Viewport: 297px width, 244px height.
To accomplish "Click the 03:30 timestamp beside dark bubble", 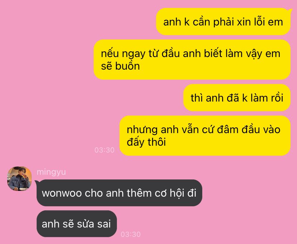I will [x=131, y=234].
